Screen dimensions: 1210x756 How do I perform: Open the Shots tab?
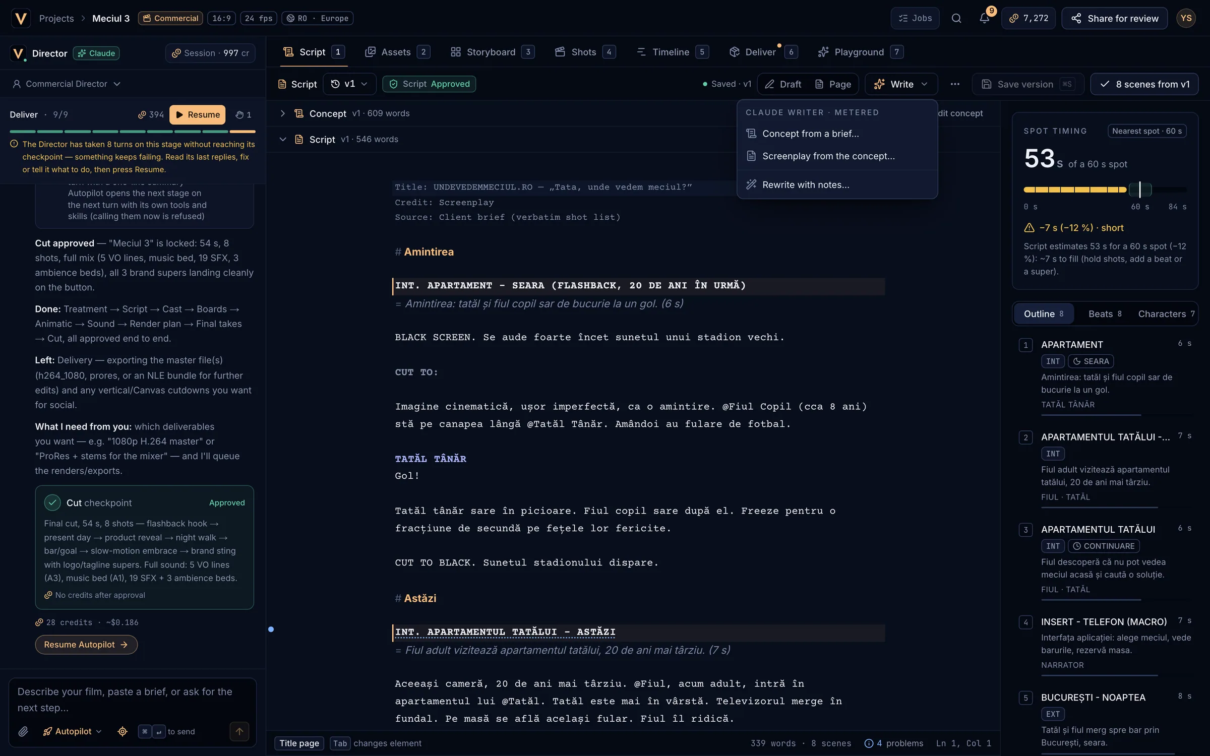pyautogui.click(x=585, y=52)
